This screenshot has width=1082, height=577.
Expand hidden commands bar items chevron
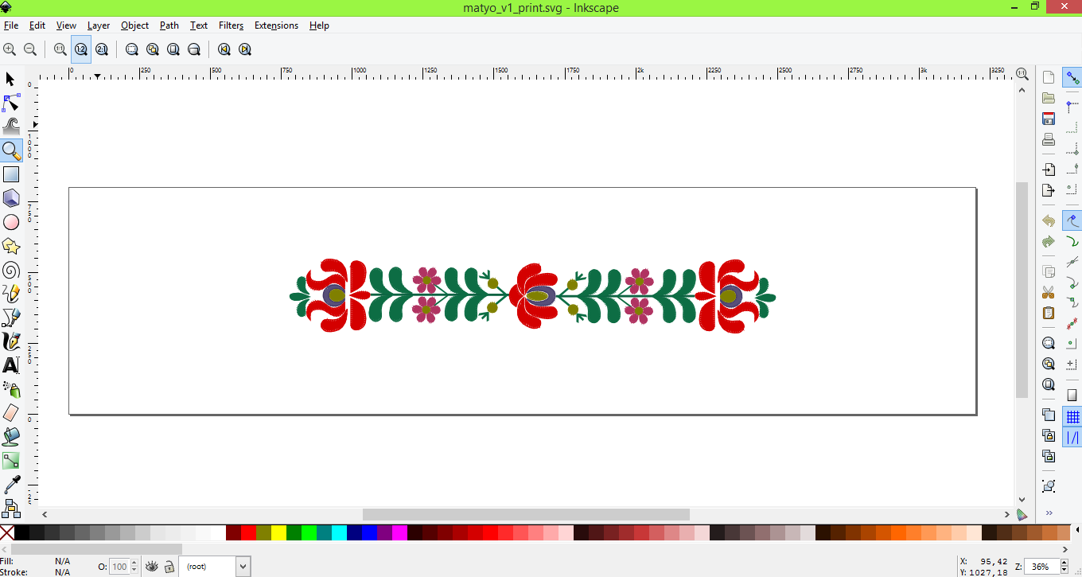pos(1049,513)
